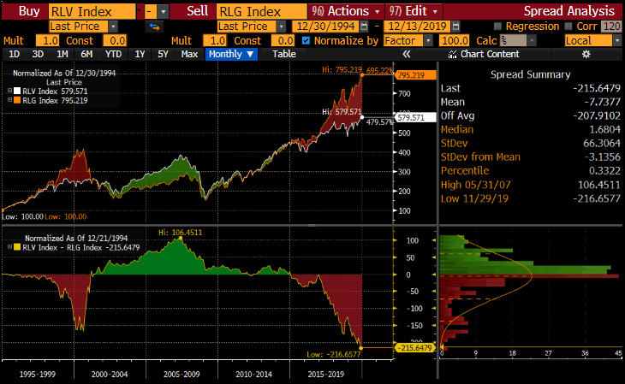
Task: Click the Chart Content icon
Action: click(x=453, y=55)
